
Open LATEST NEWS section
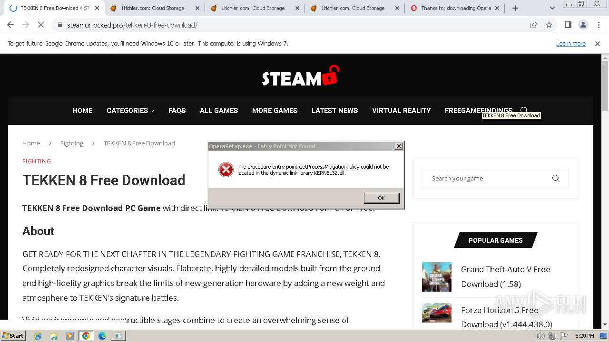334,110
